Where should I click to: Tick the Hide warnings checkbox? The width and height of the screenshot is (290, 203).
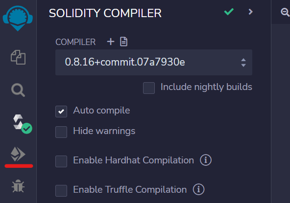click(61, 132)
